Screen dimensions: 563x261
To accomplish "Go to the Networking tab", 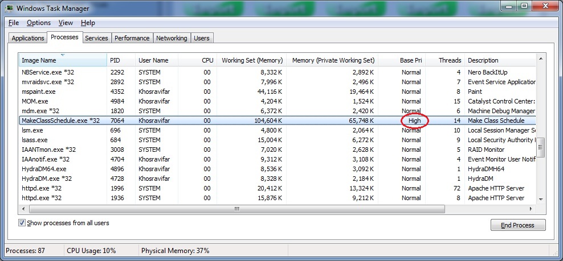I will (172, 38).
